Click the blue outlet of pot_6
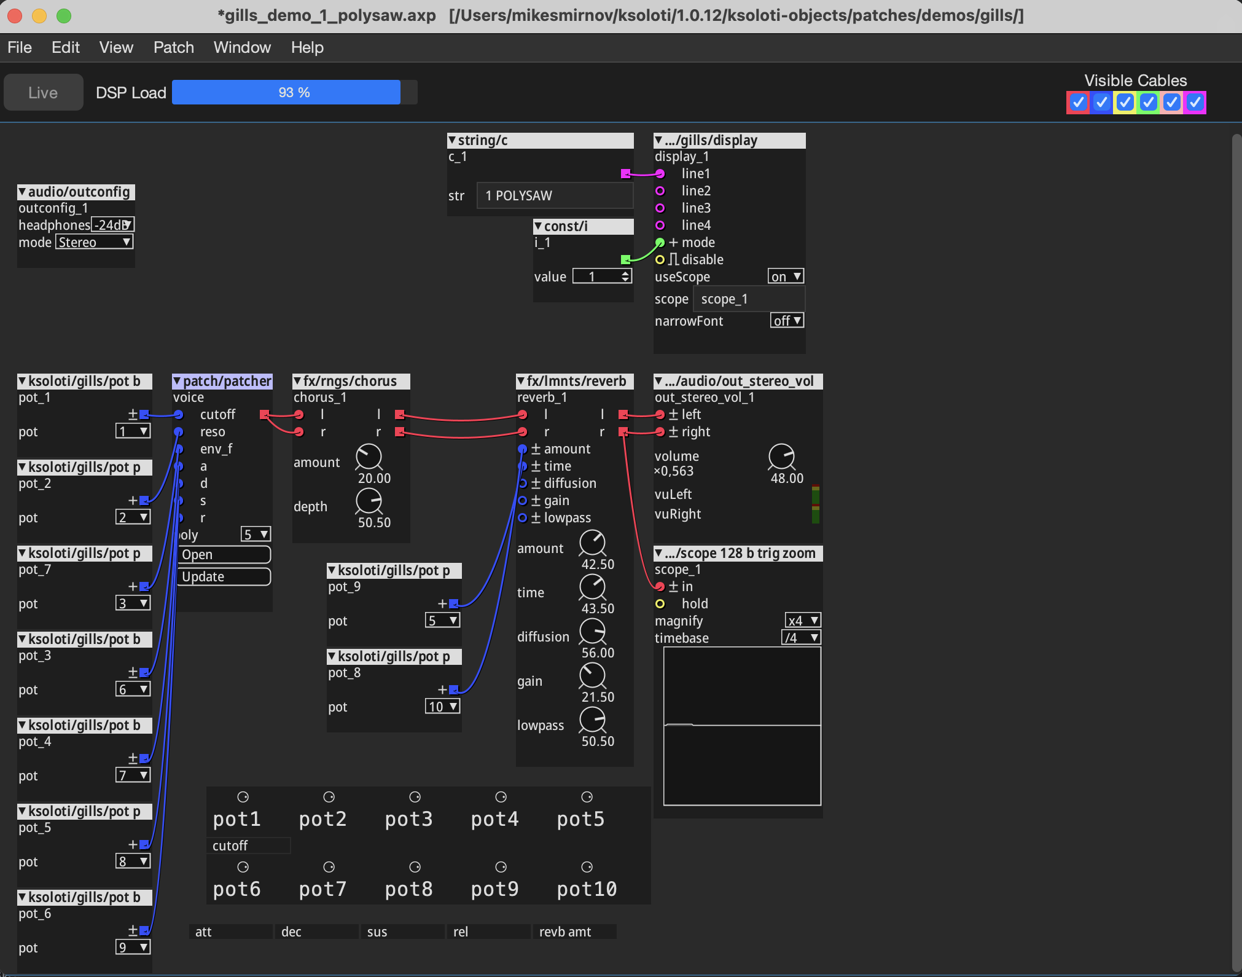This screenshot has height=977, width=1242. (144, 930)
